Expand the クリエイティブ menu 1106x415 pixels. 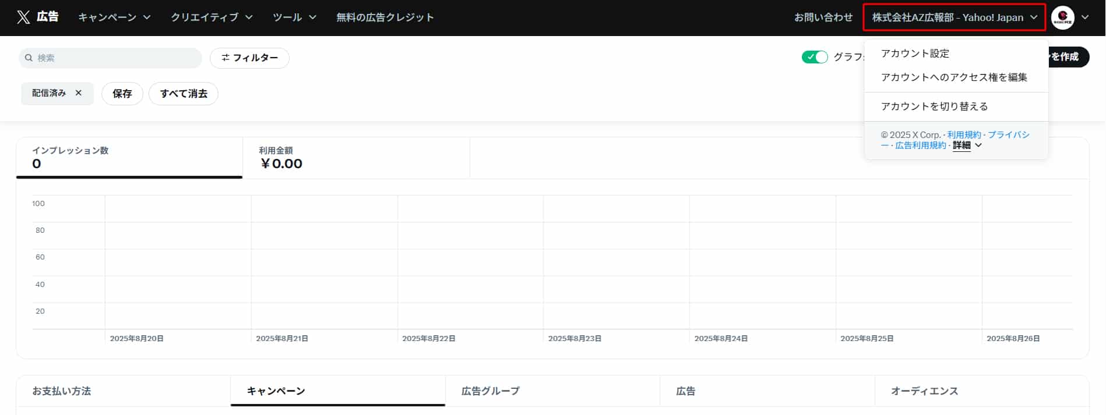pos(212,17)
